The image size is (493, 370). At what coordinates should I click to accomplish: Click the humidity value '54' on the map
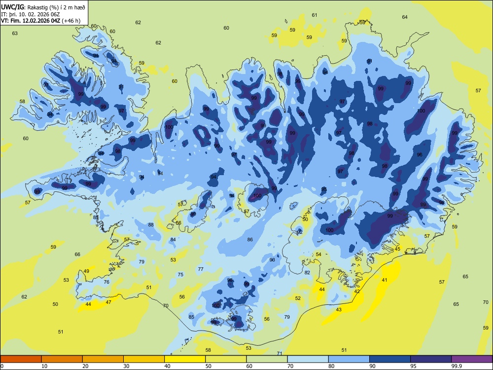coord(318,254)
